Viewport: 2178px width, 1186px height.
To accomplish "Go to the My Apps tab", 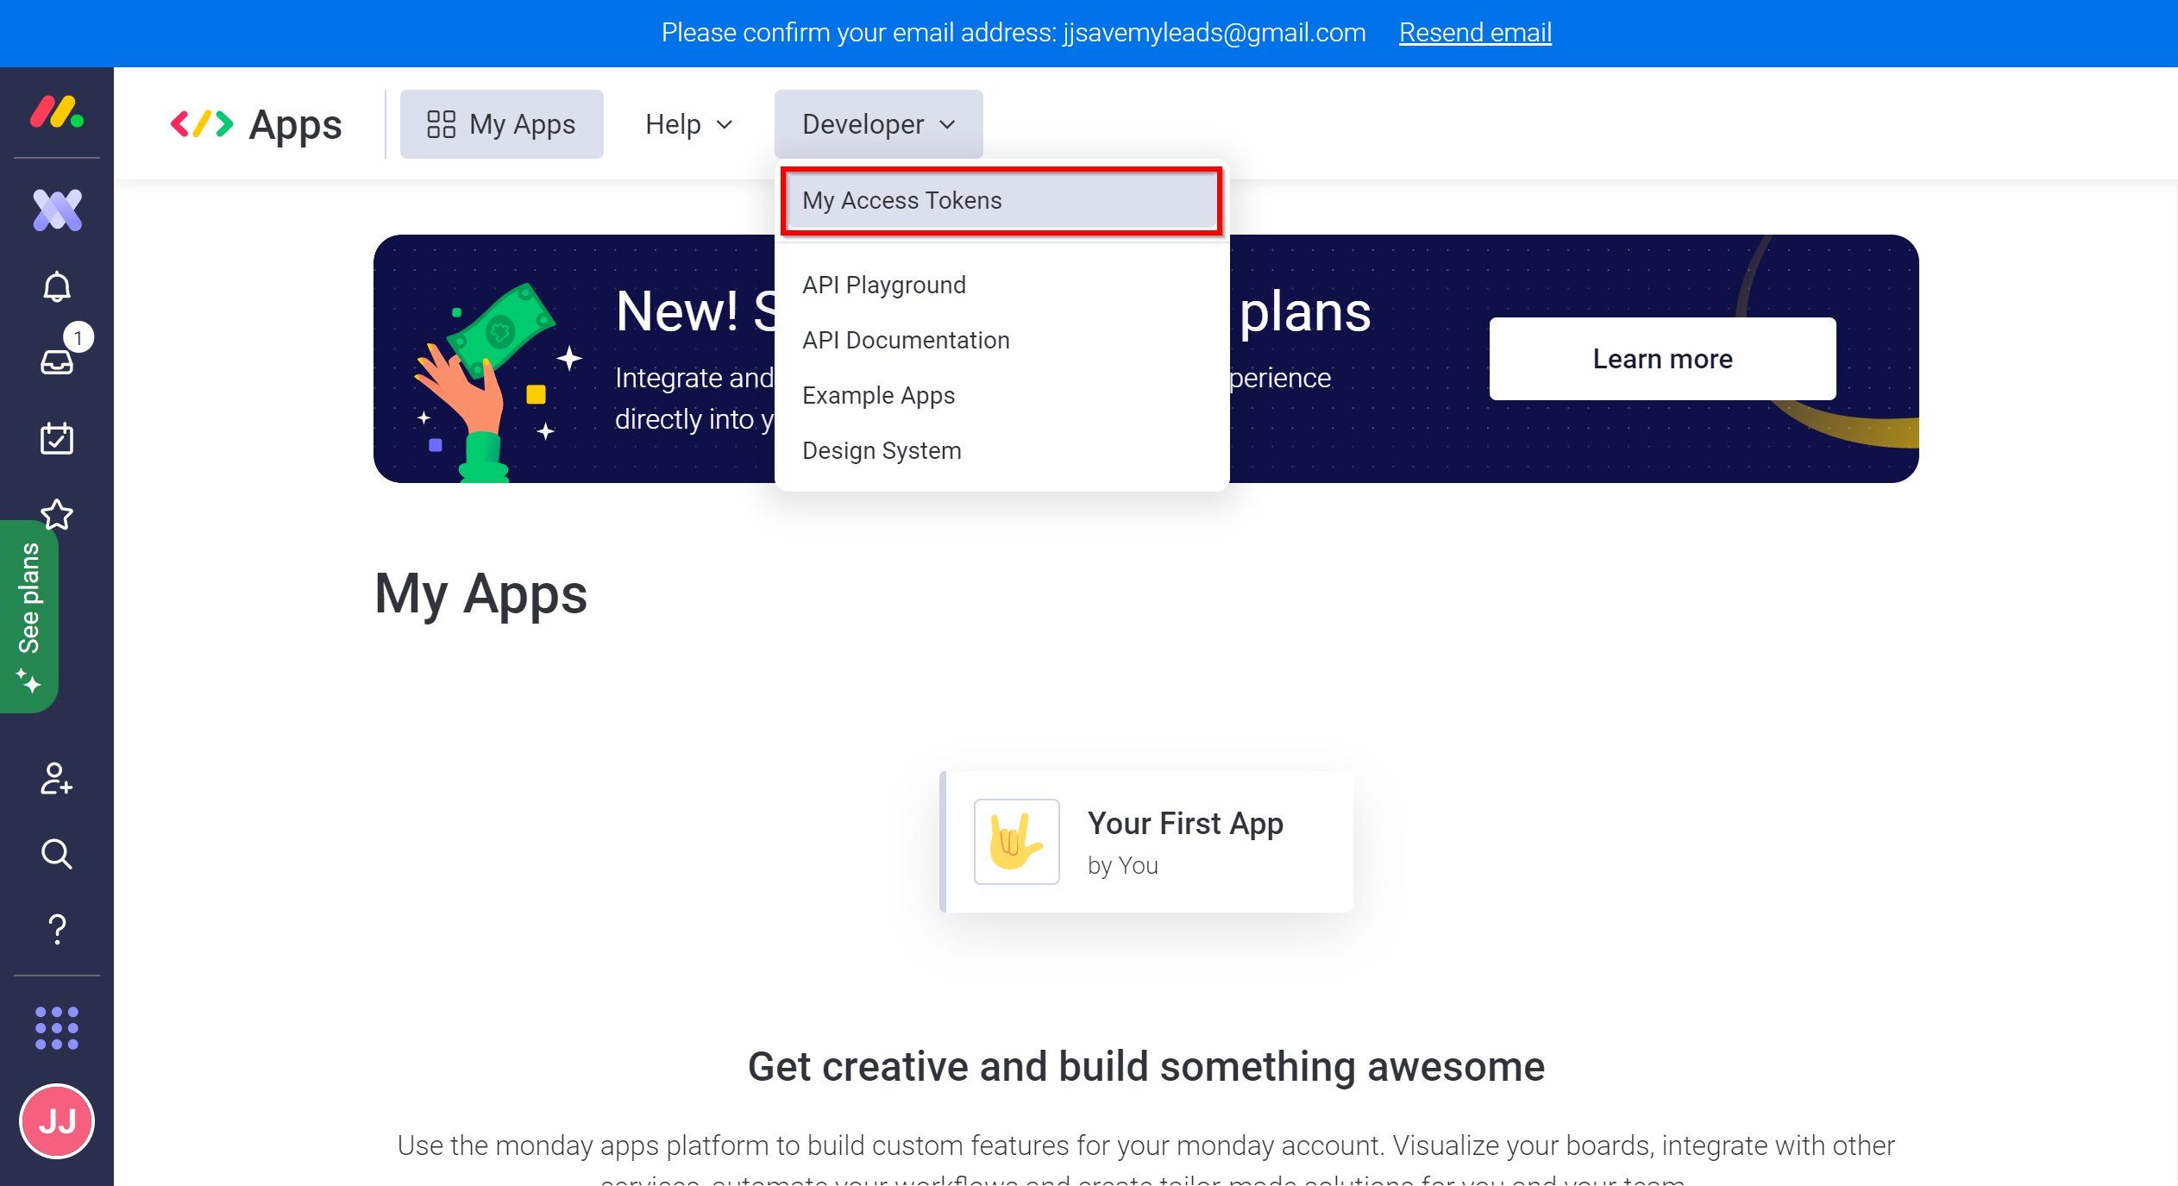I will (502, 124).
